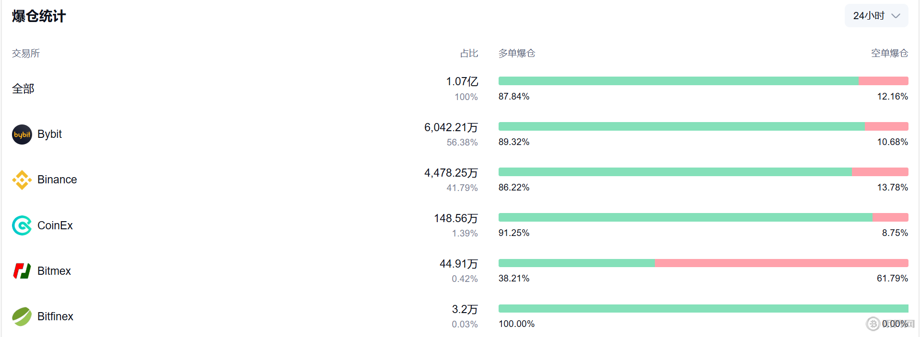Click the 交易所 column header
This screenshot has height=337, width=920.
pos(26,53)
